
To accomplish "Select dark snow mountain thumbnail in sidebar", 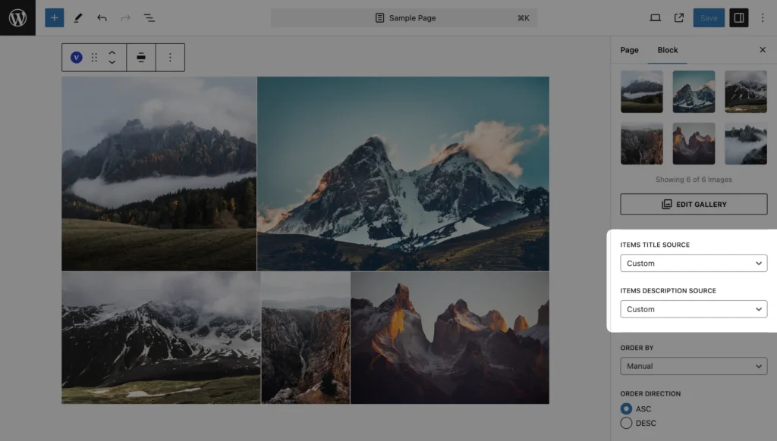I will 746,92.
